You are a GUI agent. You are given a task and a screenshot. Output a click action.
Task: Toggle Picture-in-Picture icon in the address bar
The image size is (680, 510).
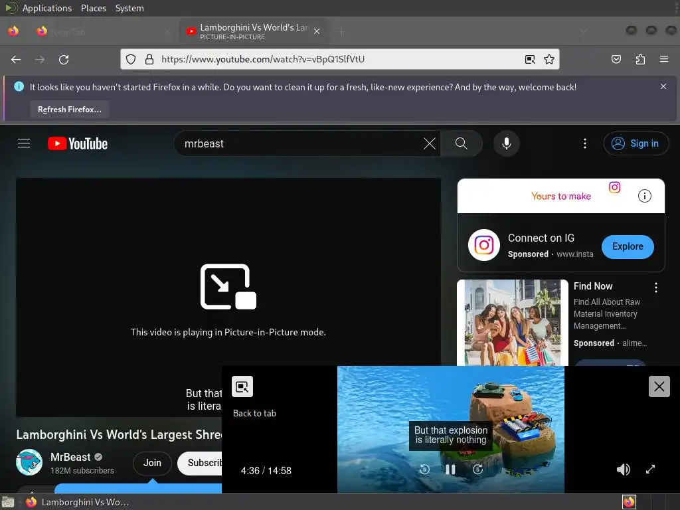530,59
